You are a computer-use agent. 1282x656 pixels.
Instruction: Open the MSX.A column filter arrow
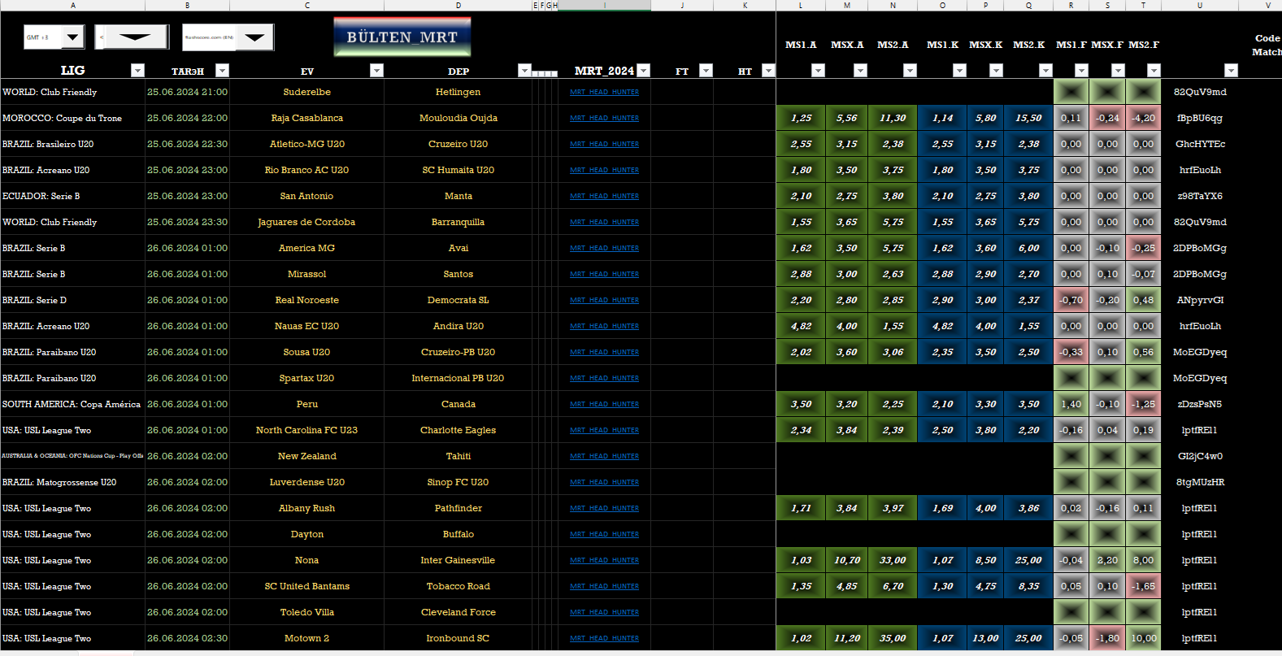click(860, 71)
